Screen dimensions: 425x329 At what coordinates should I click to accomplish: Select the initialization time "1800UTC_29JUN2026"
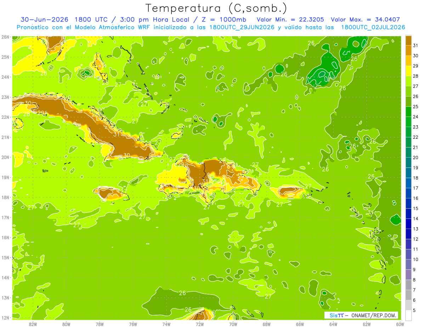242,27
